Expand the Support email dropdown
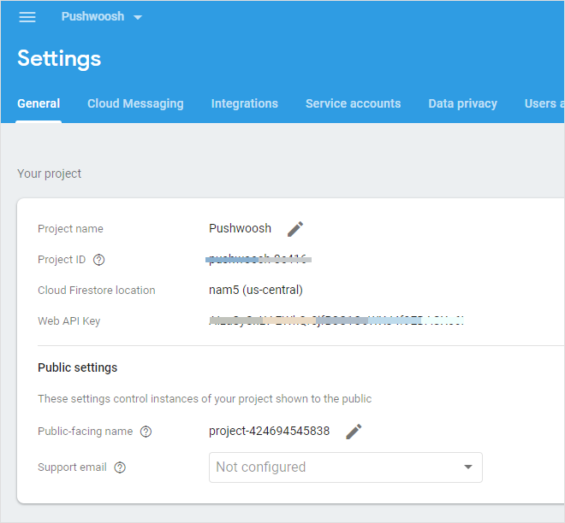 345,467
